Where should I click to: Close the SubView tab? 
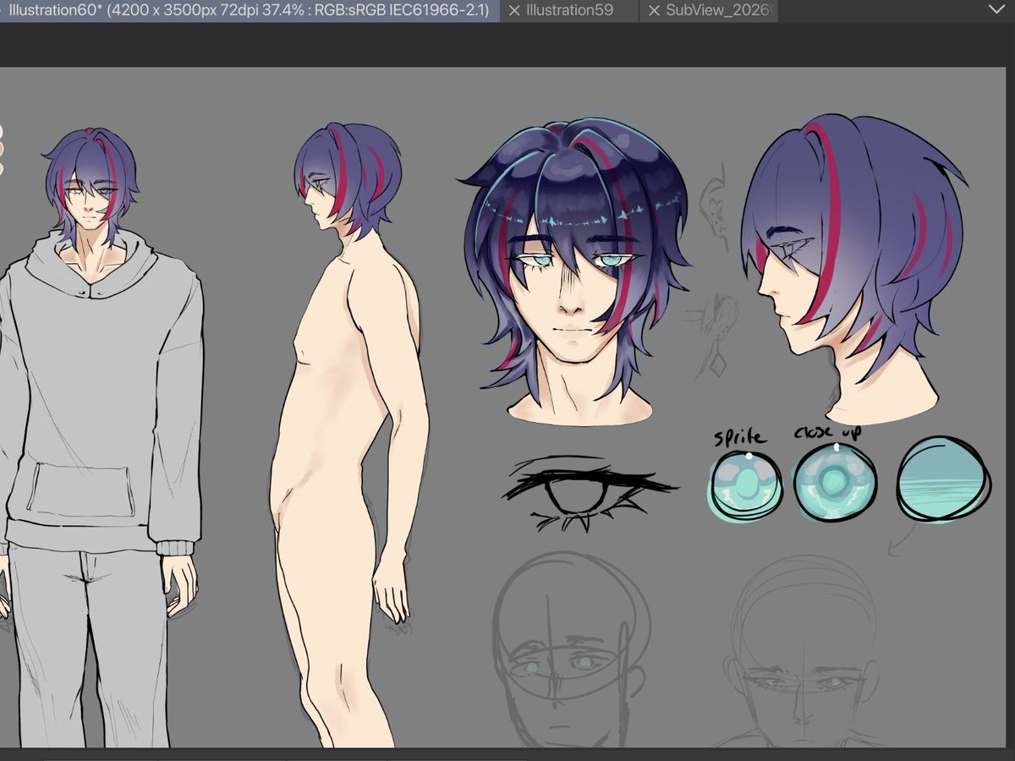654,11
